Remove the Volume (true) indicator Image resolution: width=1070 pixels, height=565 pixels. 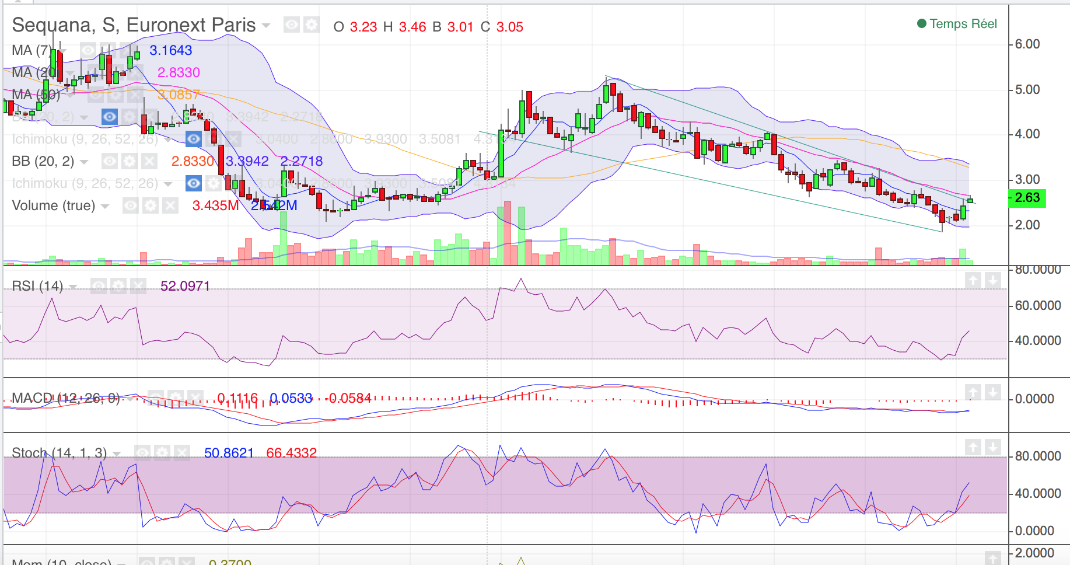coord(170,205)
